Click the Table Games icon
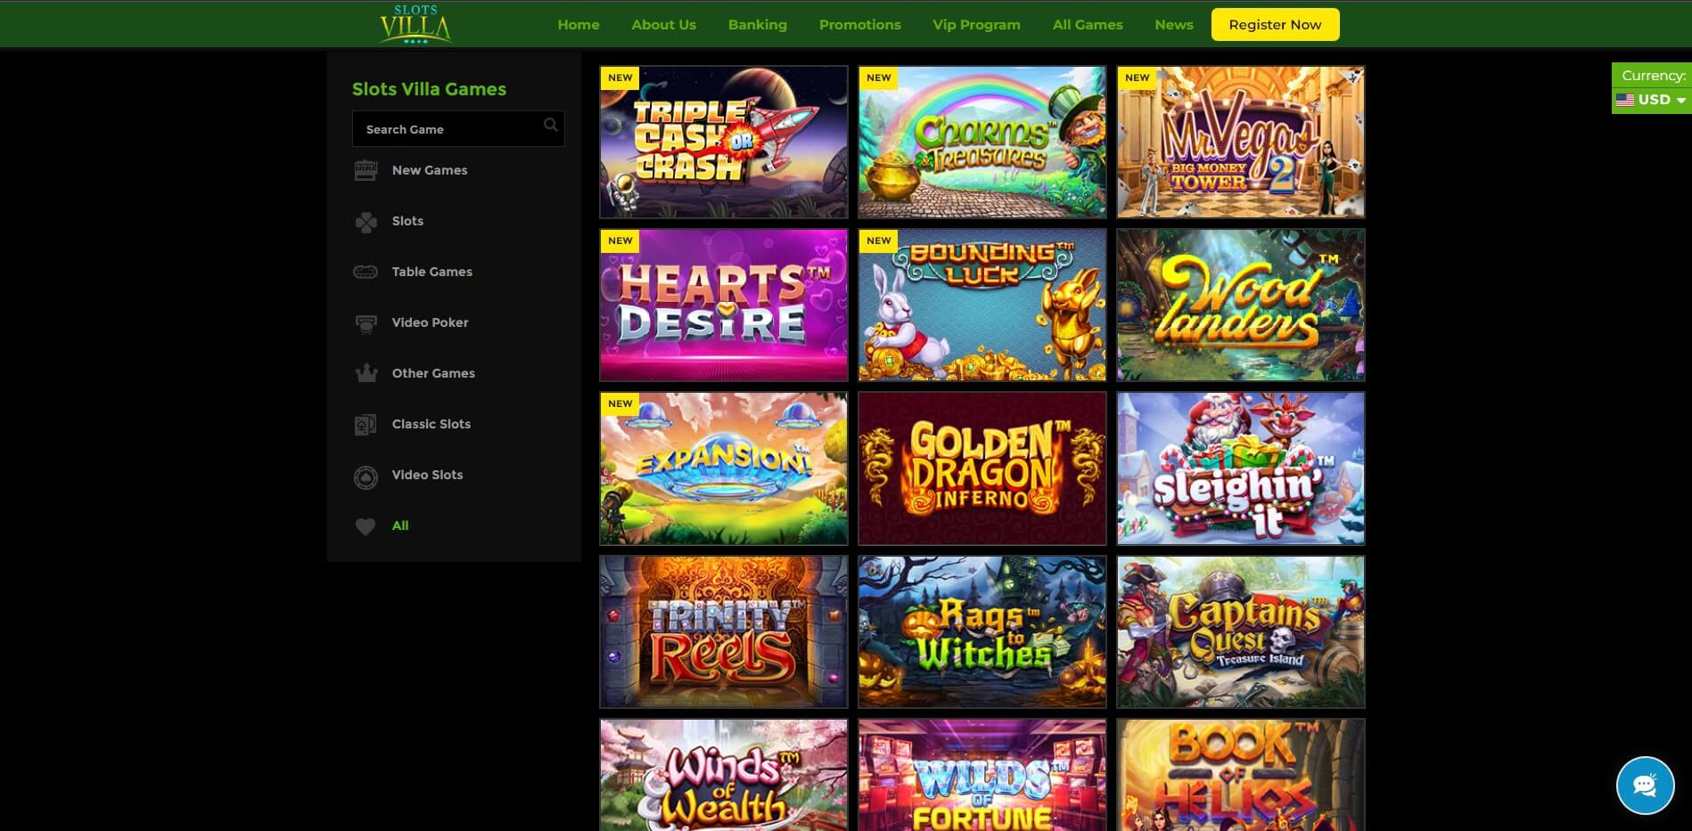The width and height of the screenshot is (1692, 831). (366, 272)
